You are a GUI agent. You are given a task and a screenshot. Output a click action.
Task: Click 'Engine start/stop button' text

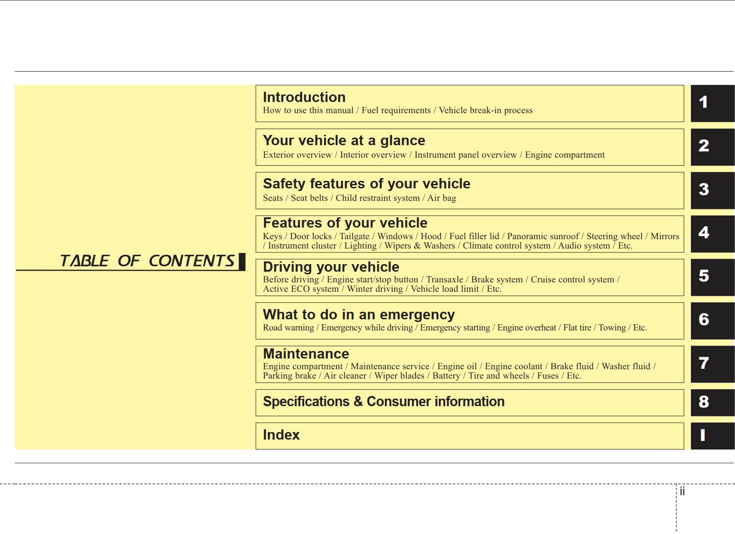(x=372, y=280)
